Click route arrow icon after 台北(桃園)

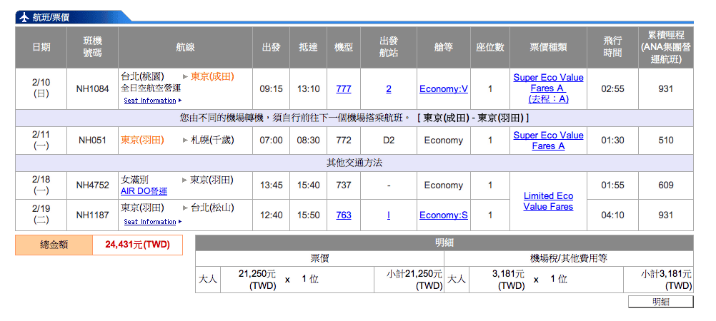[185, 76]
